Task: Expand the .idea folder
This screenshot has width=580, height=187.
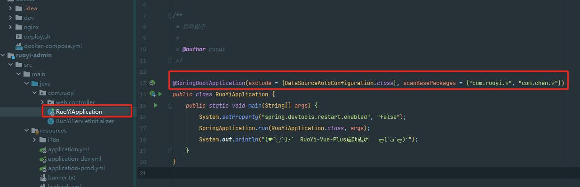Action: coord(11,8)
